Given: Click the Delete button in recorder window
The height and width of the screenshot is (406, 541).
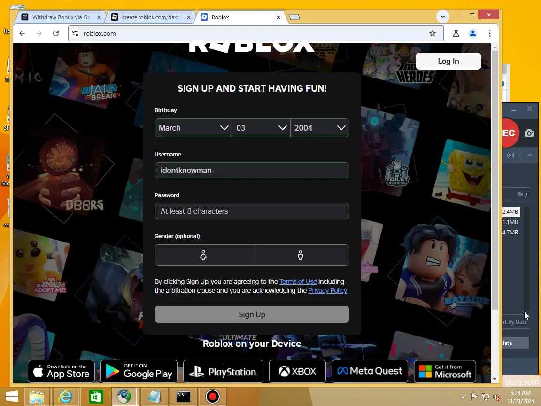Looking at the screenshot, I should click(516, 343).
